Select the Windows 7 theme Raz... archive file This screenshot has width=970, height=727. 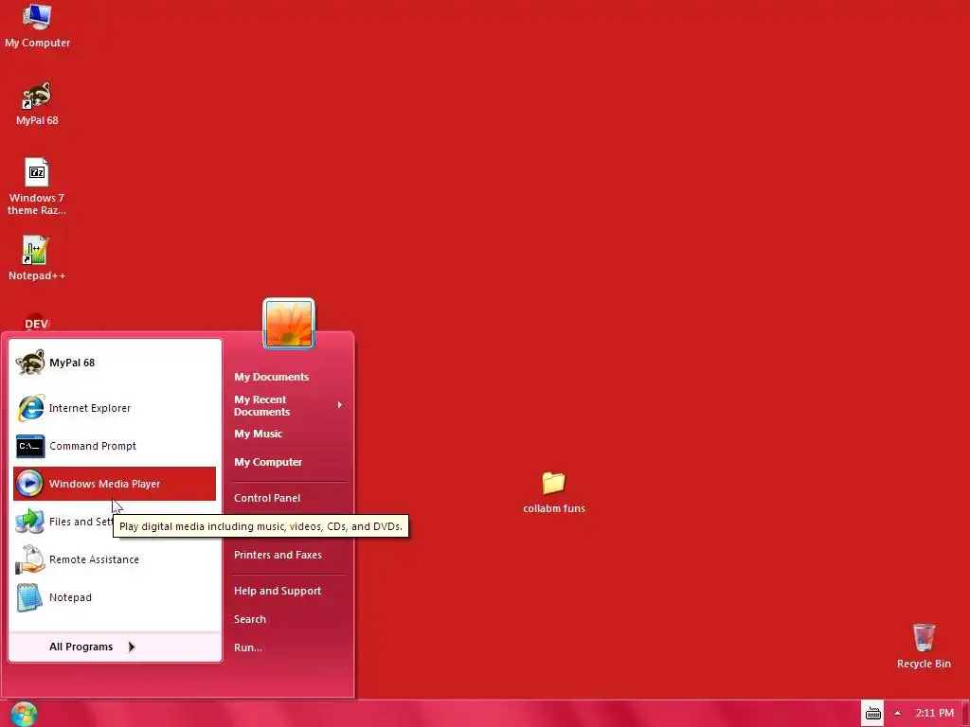[37, 186]
